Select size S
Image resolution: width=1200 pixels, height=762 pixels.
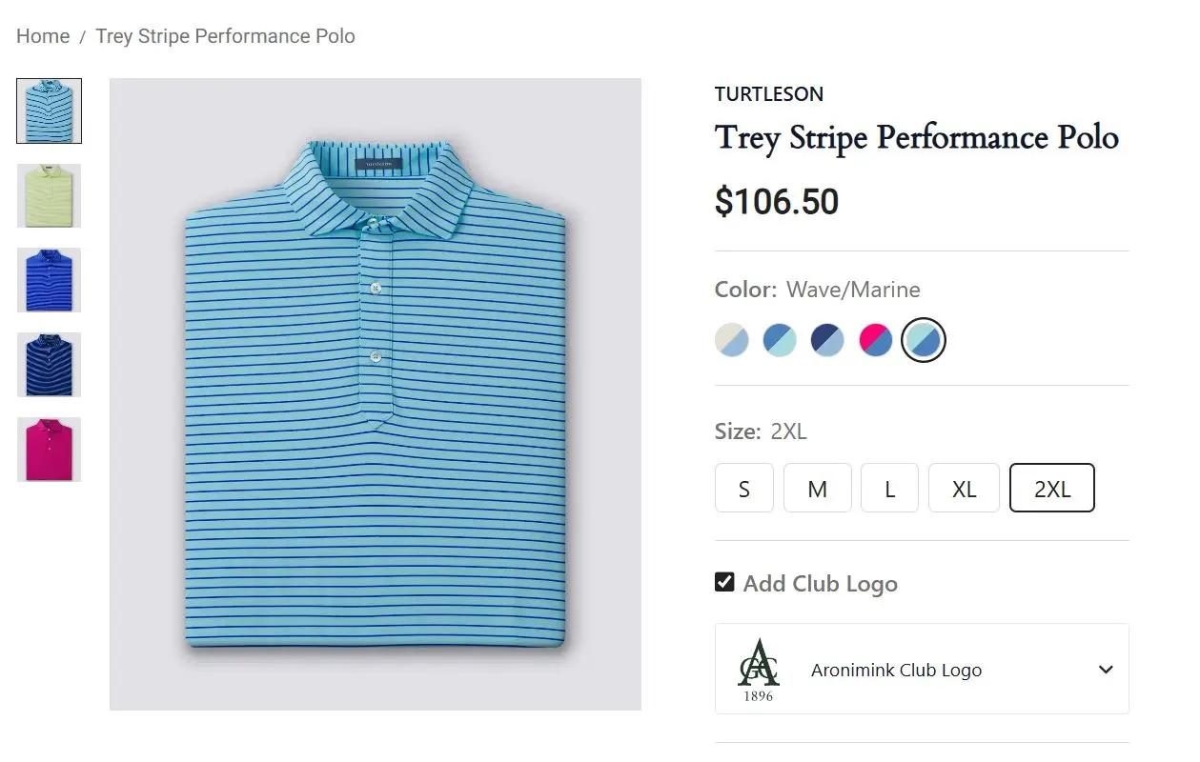[x=744, y=489]
